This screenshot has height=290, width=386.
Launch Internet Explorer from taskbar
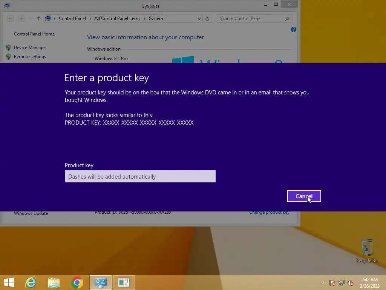coord(31,282)
